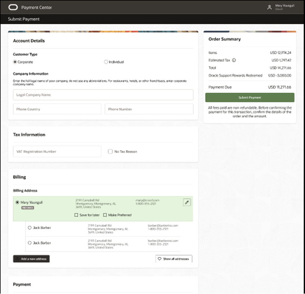Open the Mary Youngull account menu

[285, 7]
